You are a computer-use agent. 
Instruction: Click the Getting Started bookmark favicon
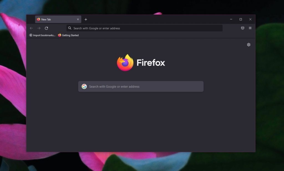59,35
